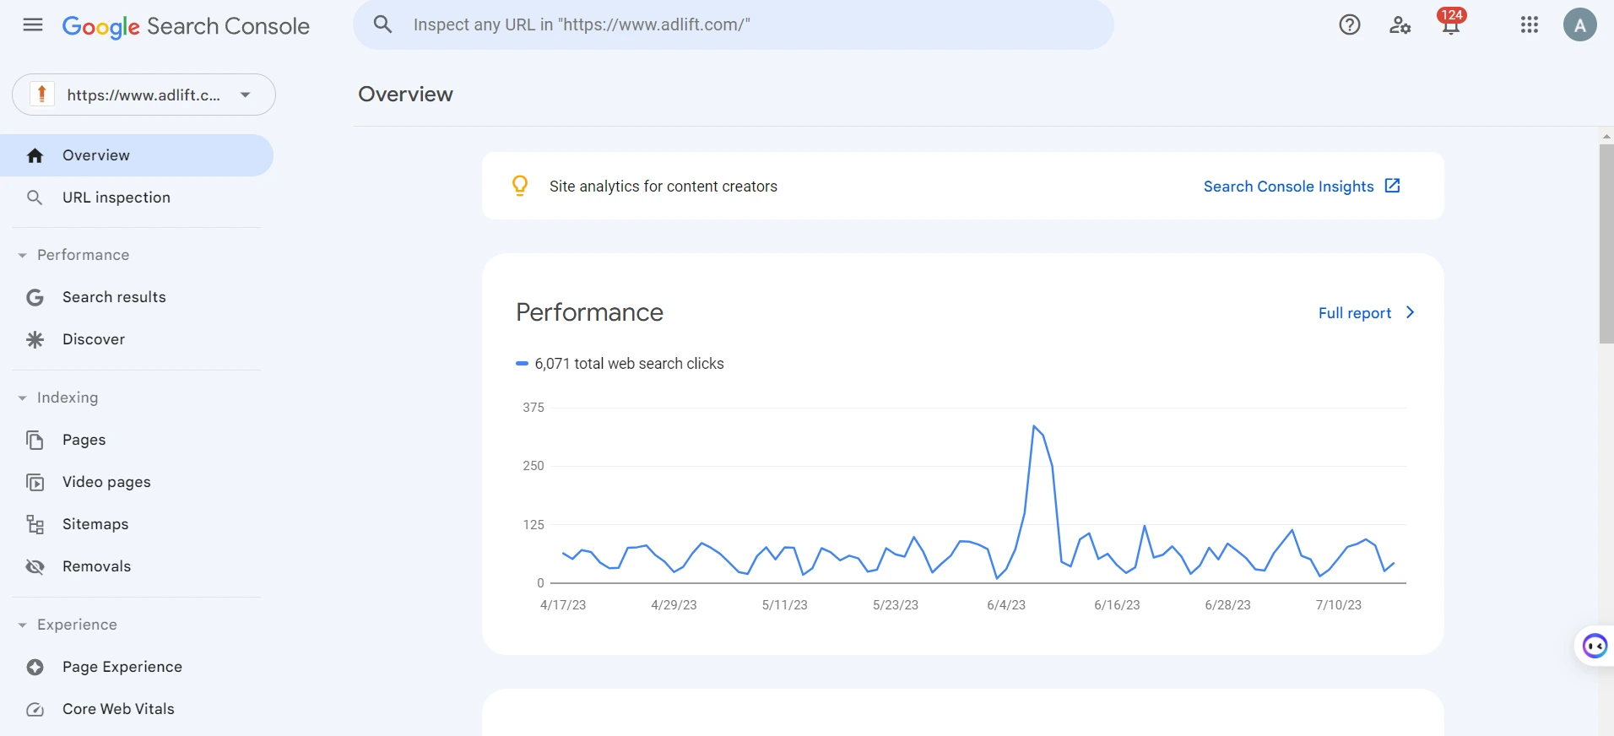
Task: Click the clicks spike peak on chart
Action: 1034,426
